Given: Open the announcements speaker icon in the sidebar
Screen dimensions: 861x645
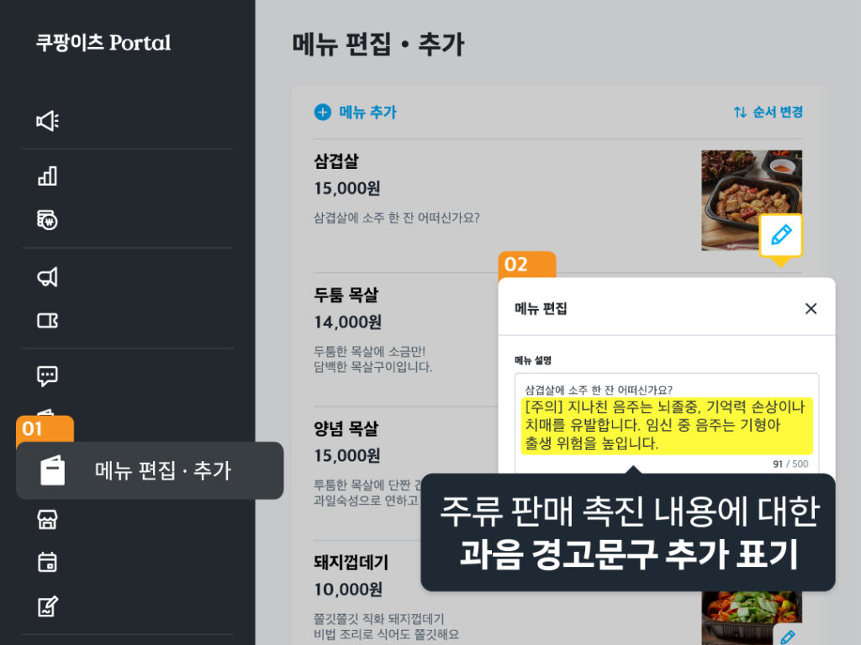Looking at the screenshot, I should 48,121.
